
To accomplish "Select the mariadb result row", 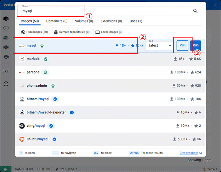I will 110,59.
